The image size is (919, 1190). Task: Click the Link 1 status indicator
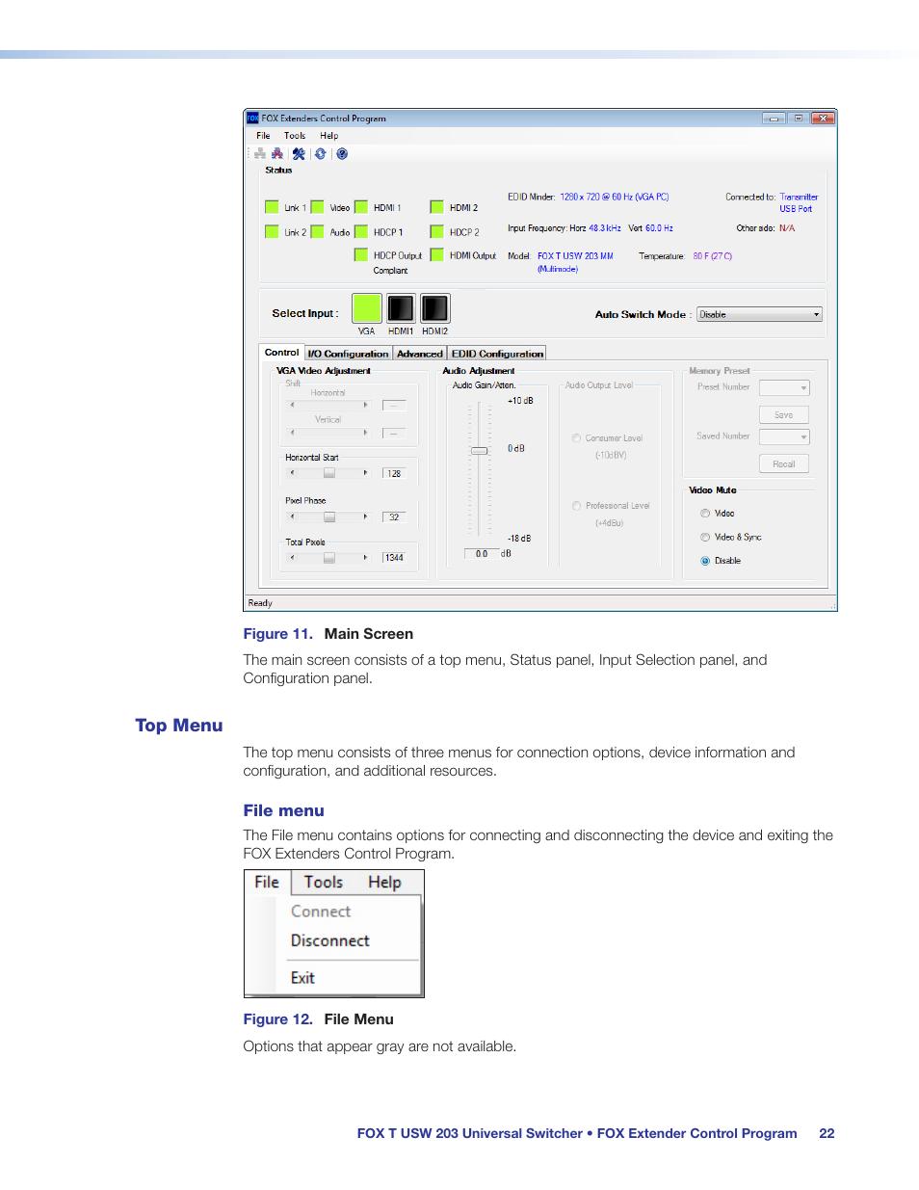point(272,206)
